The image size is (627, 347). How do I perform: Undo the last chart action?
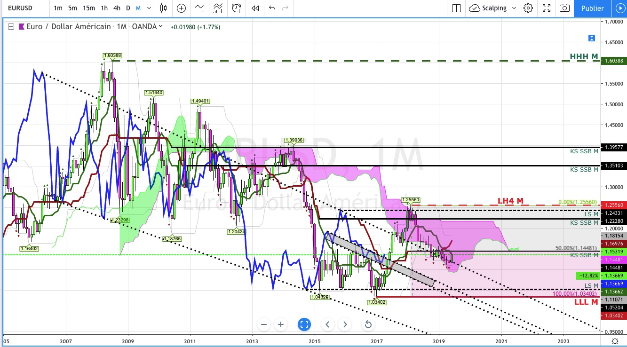pos(272,8)
